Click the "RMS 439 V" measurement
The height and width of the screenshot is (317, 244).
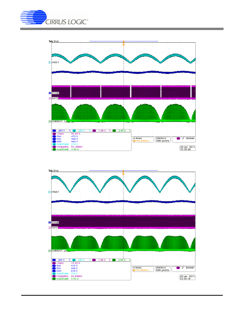tap(65, 271)
